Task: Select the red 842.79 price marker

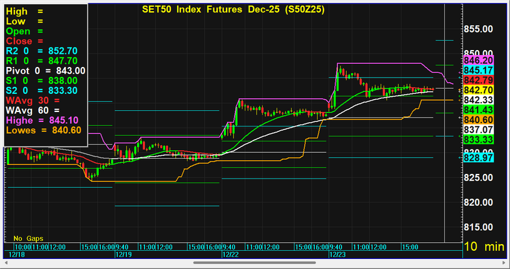Action: tap(479, 80)
